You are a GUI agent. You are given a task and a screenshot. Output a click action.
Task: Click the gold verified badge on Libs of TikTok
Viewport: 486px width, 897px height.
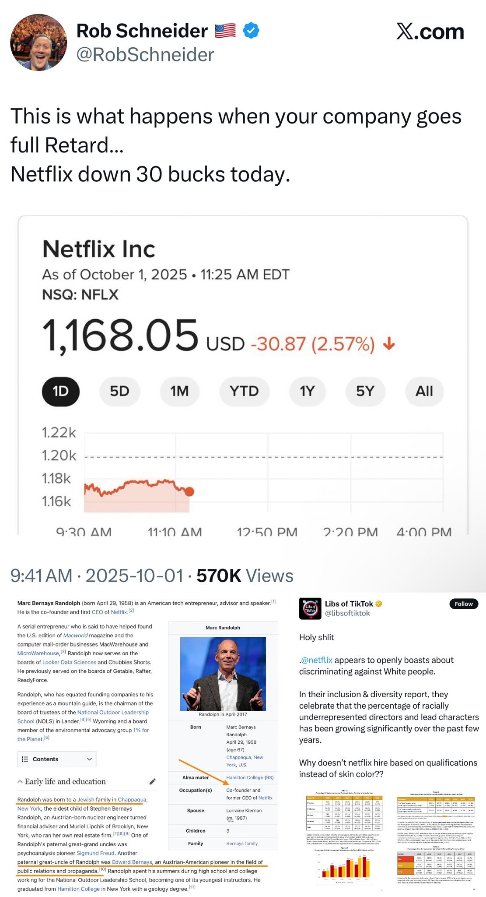(x=379, y=604)
